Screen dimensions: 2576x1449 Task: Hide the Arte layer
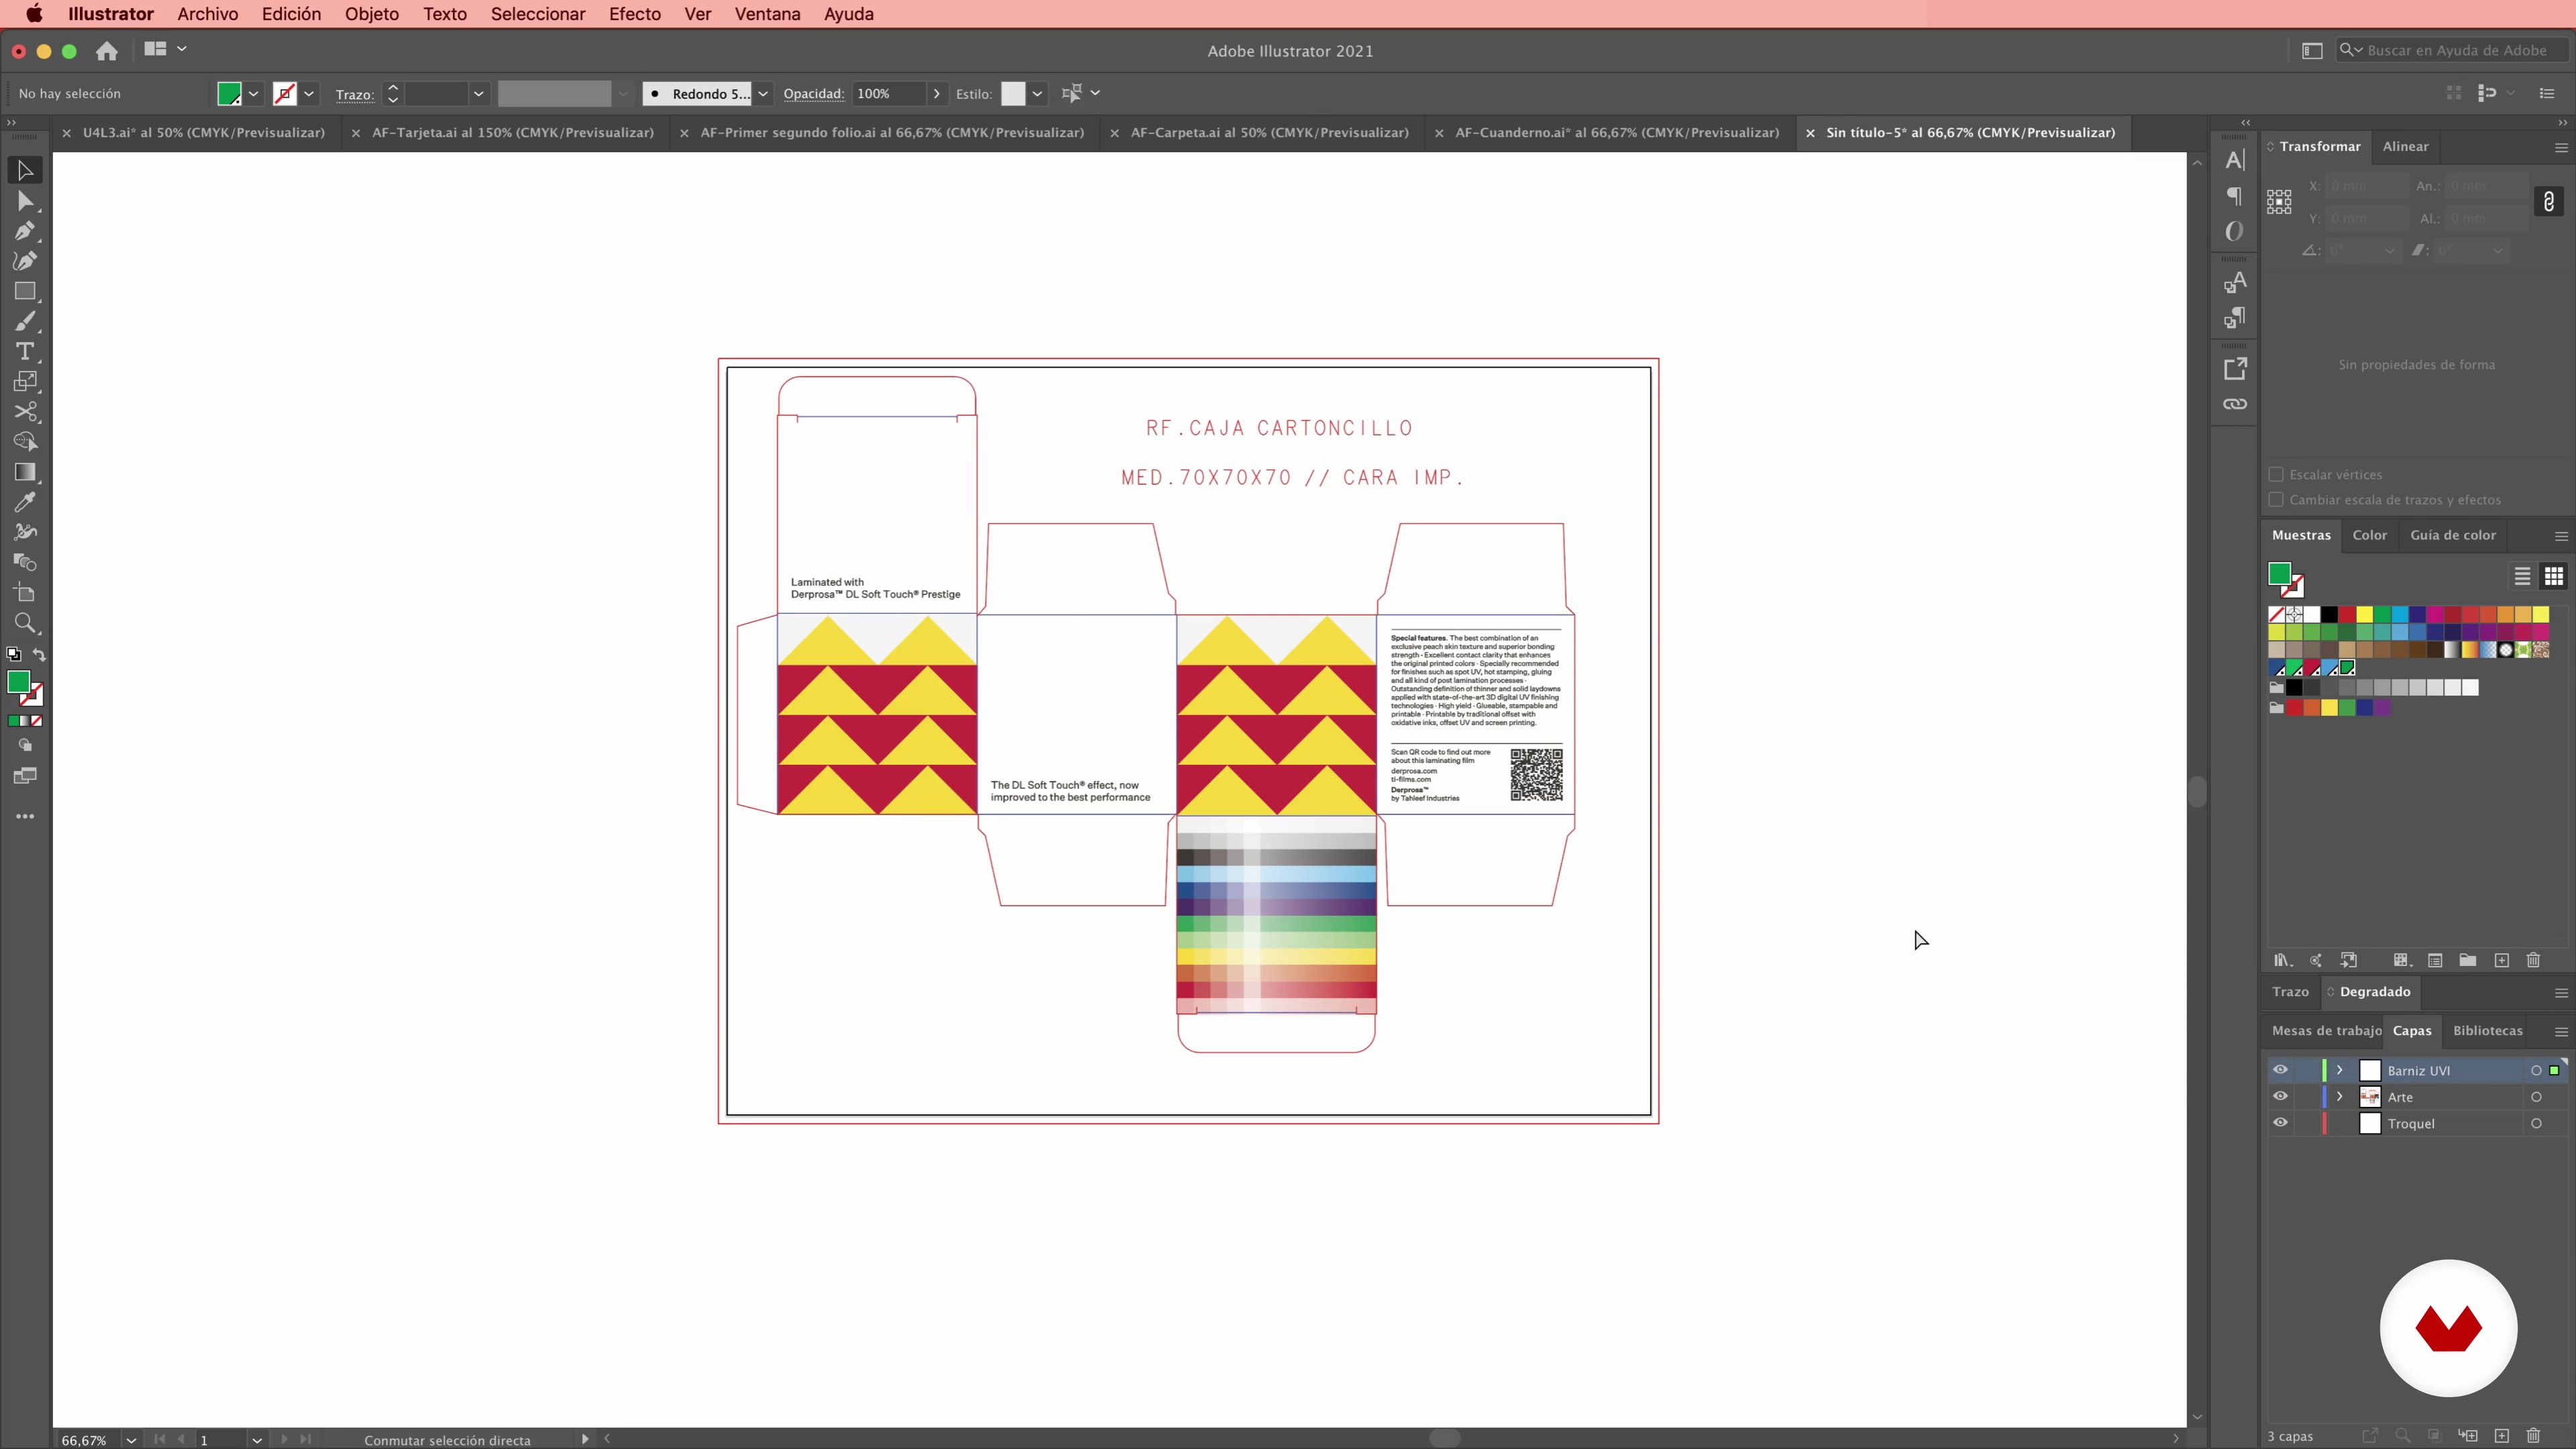tap(2280, 1096)
